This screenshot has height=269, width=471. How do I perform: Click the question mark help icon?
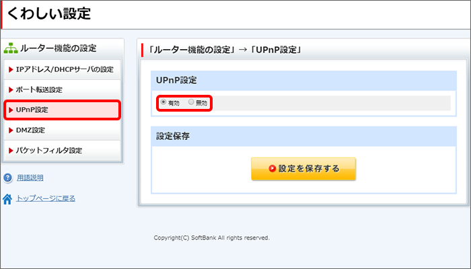7,178
